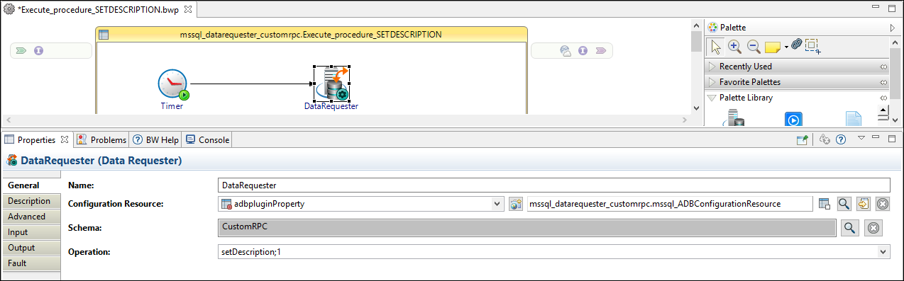The width and height of the screenshot is (904, 281).
Task: Click the purple interface icon in left service bar
Action: click(x=39, y=50)
